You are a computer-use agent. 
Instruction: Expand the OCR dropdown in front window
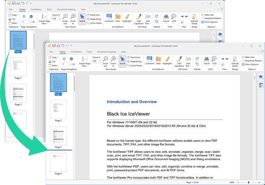(214, 63)
